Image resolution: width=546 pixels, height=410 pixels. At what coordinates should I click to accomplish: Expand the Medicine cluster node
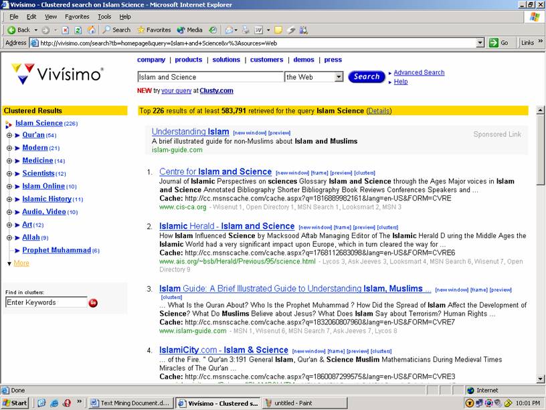(x=9, y=161)
